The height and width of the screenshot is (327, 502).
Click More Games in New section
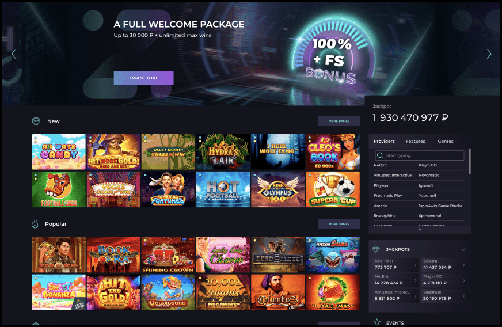339,121
